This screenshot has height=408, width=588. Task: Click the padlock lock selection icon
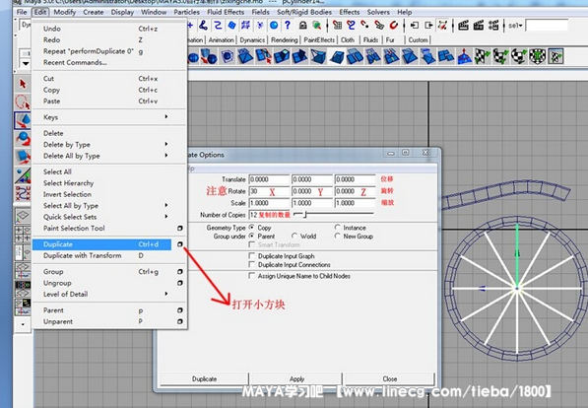pos(302,26)
